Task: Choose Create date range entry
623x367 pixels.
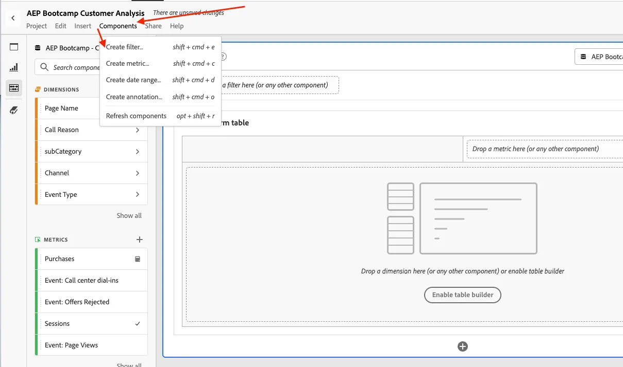Action: point(160,80)
